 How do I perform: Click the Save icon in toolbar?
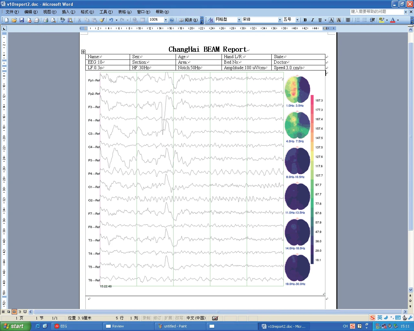pyautogui.click(x=22, y=20)
